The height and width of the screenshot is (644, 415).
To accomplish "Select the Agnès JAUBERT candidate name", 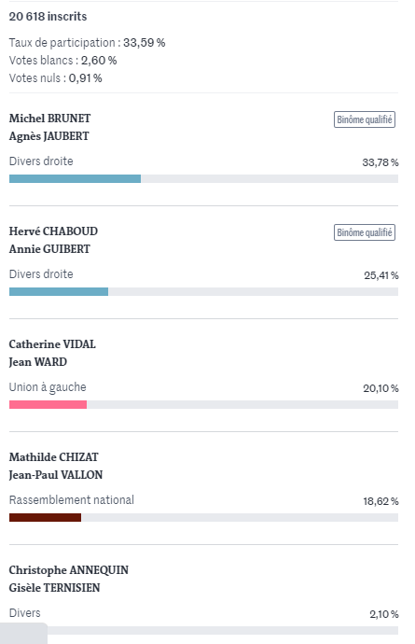I will coord(48,136).
